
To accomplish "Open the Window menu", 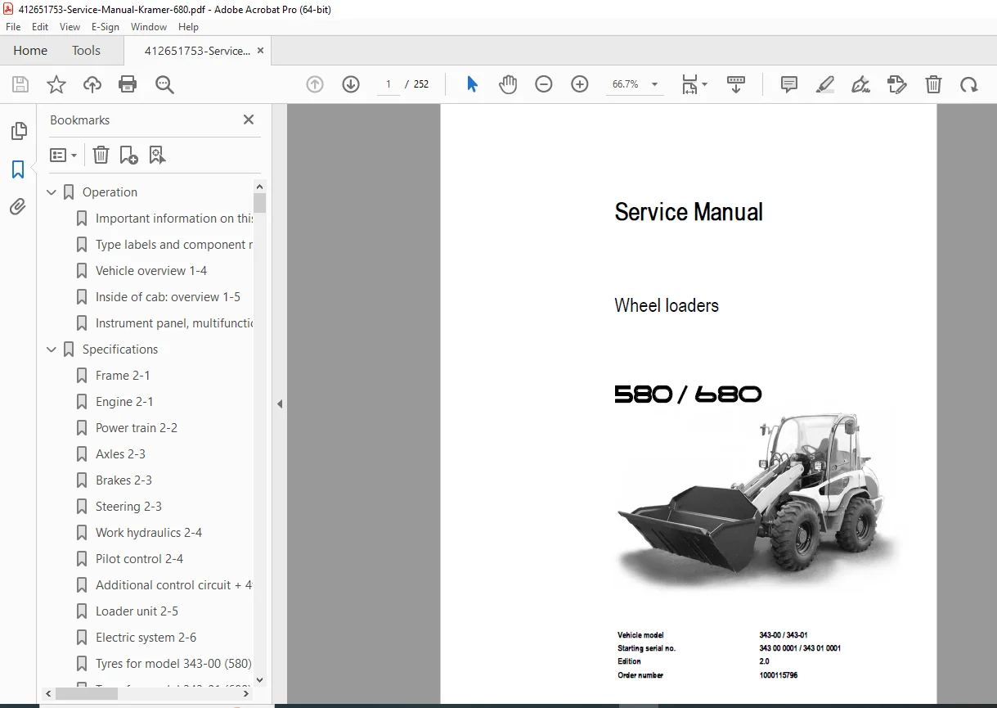I will [x=149, y=27].
